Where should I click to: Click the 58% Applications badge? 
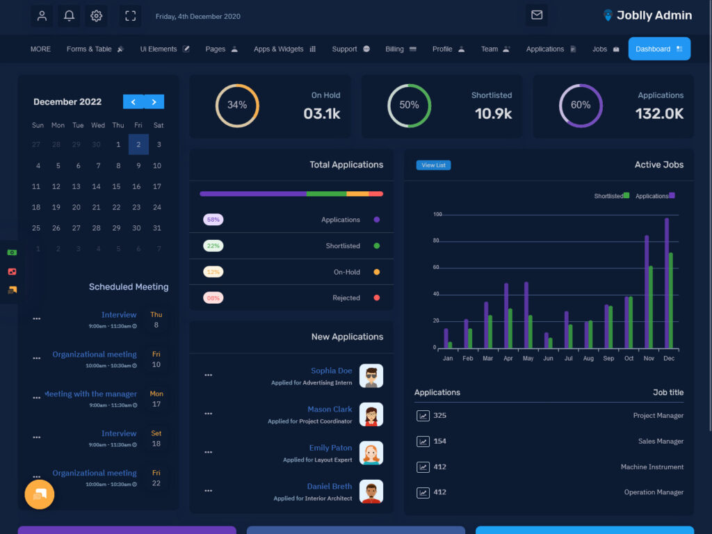click(213, 220)
